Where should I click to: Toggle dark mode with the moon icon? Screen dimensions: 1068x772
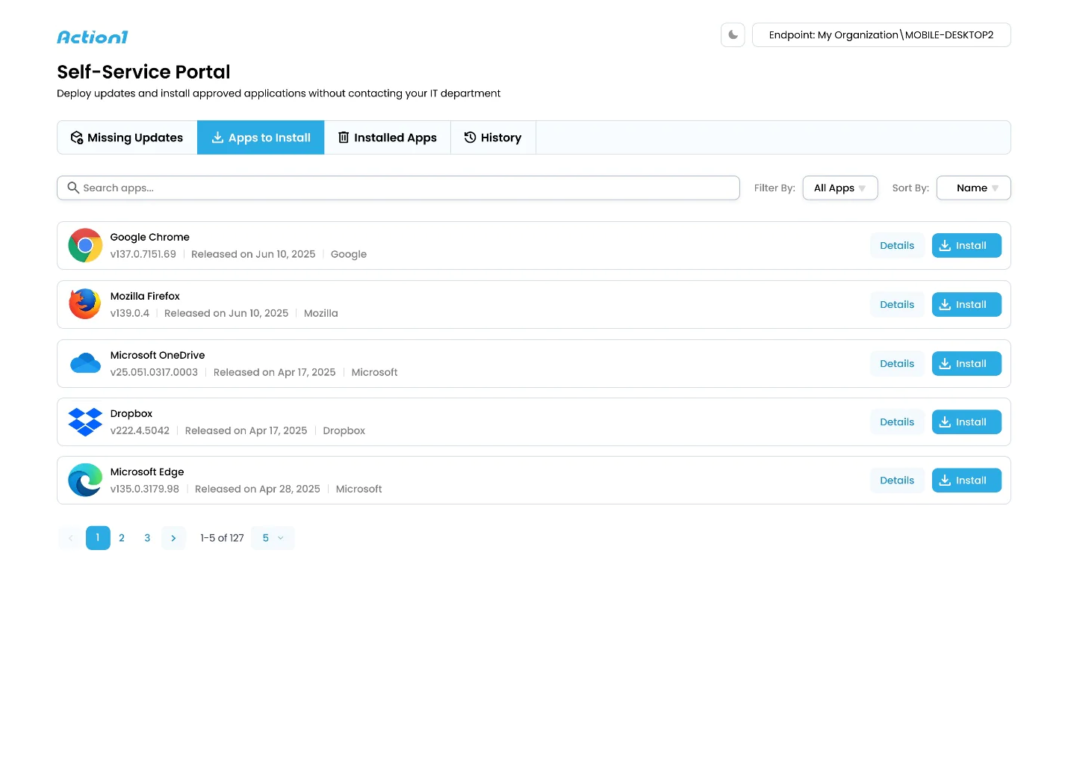coord(733,35)
